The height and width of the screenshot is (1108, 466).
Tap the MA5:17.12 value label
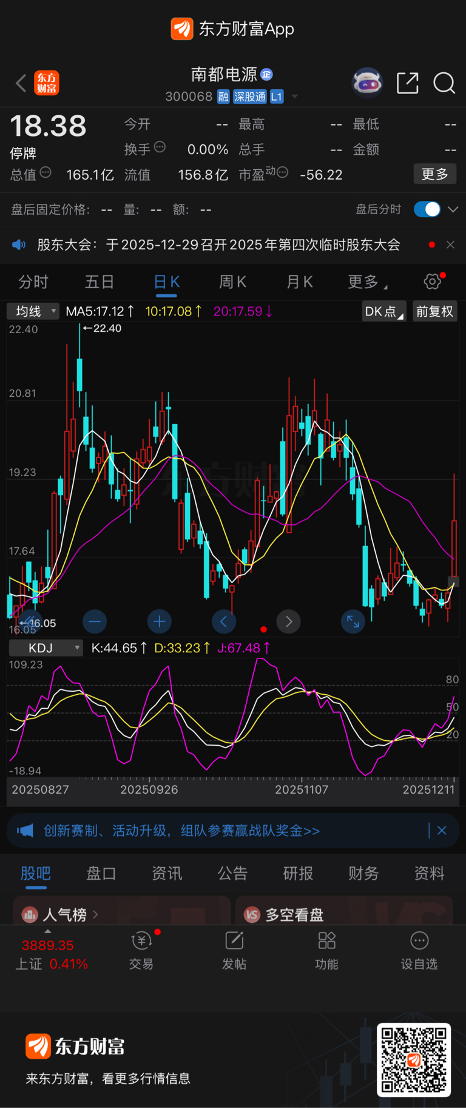pyautogui.click(x=100, y=311)
